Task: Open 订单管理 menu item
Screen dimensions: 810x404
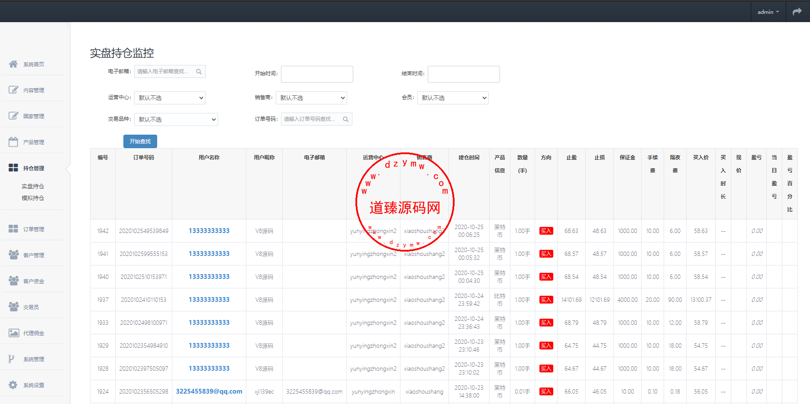Action: pyautogui.click(x=34, y=229)
